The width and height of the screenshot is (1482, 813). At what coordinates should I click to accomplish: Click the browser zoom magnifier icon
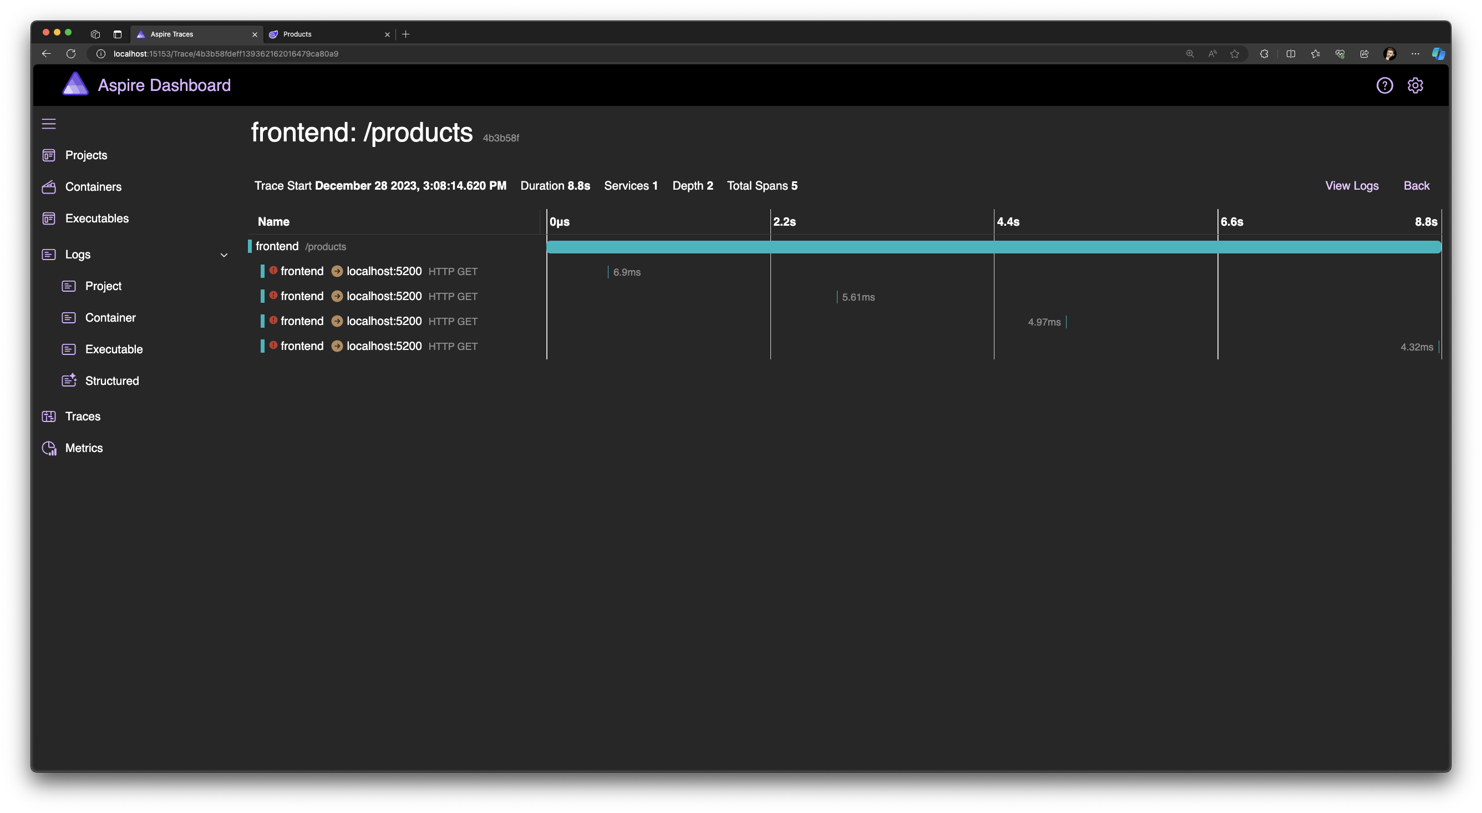coord(1190,53)
